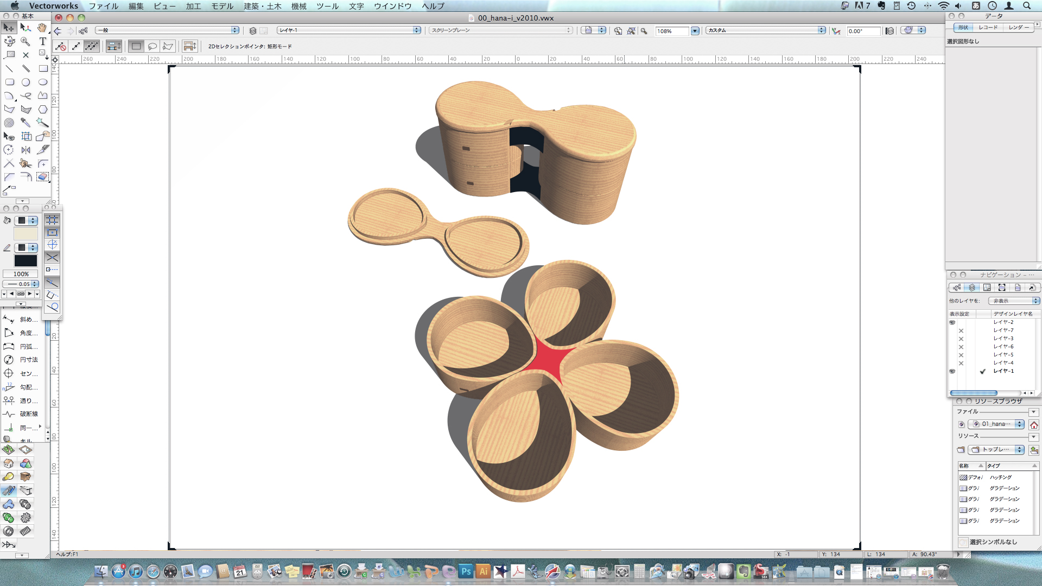Pick the Mirror tool
The image size is (1042, 586).
(26, 150)
